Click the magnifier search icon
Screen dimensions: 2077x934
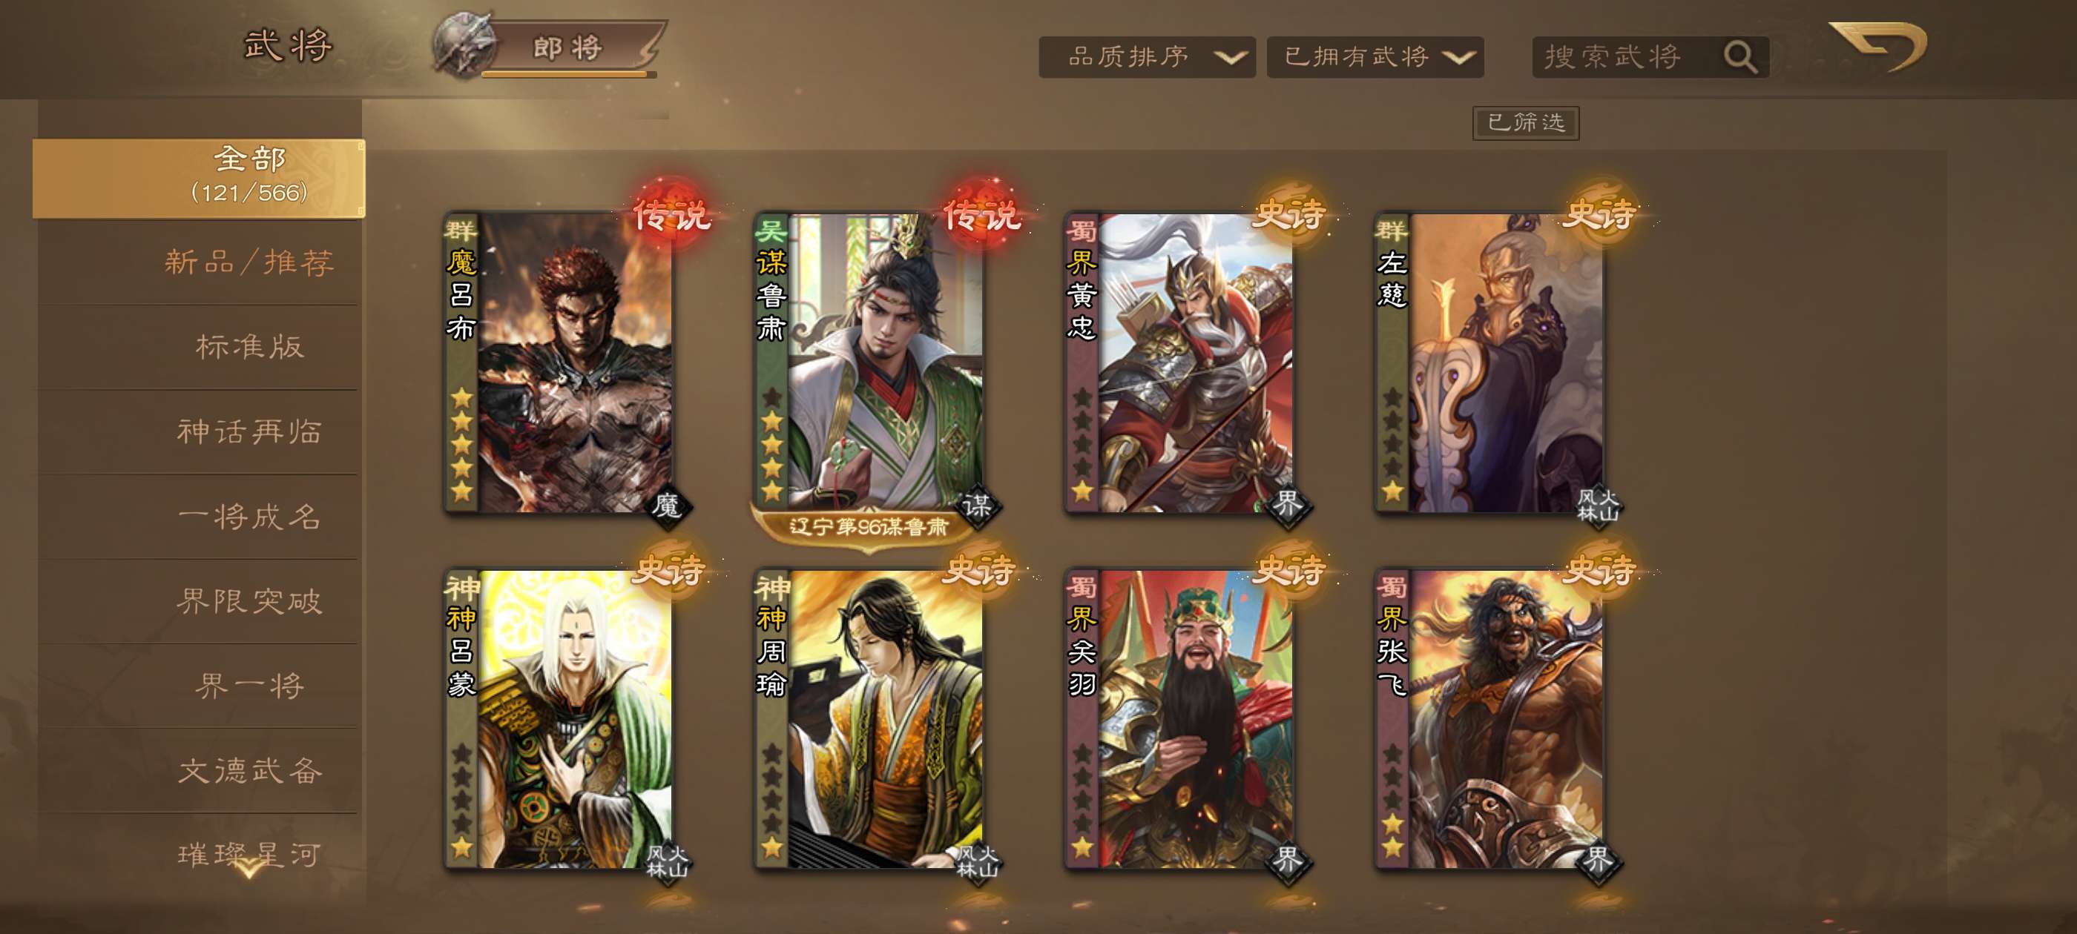point(1740,57)
